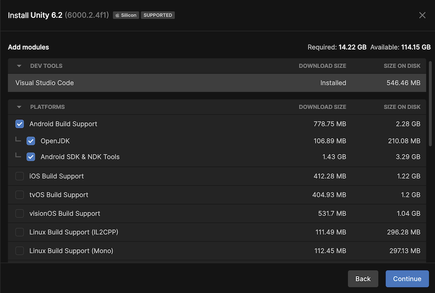Uncheck Android Build Support
This screenshot has width=435, height=293.
20,124
